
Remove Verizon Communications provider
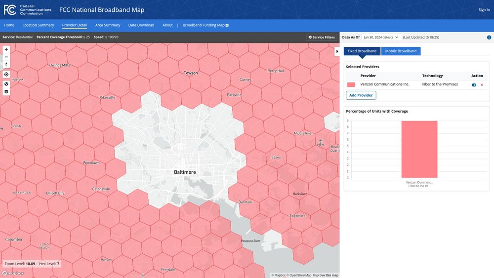482,85
